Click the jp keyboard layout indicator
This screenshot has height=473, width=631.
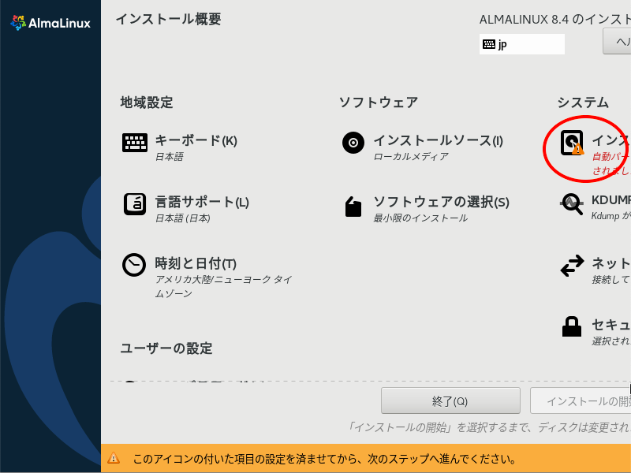click(522, 44)
